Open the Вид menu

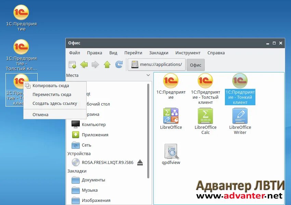(113, 53)
